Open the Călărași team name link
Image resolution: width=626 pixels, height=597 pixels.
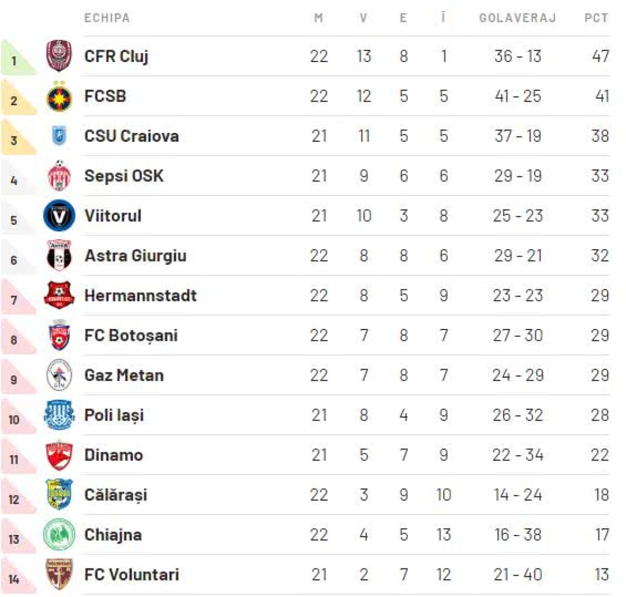[116, 495]
